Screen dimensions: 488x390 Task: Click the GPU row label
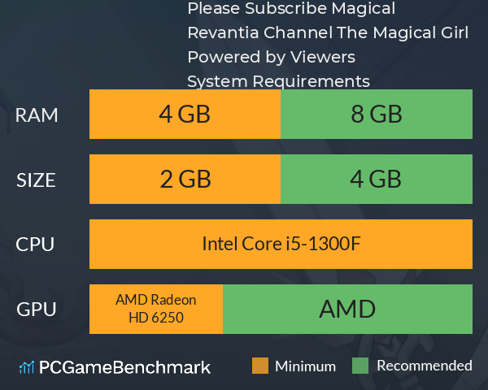click(x=37, y=309)
